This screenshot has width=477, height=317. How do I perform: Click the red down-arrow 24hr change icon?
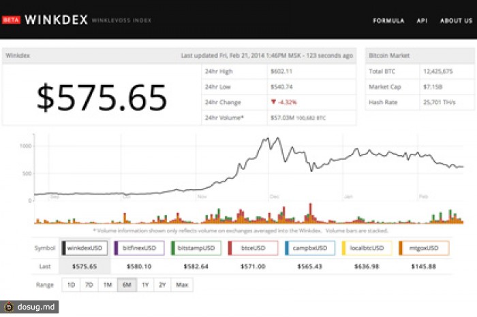tap(273, 102)
